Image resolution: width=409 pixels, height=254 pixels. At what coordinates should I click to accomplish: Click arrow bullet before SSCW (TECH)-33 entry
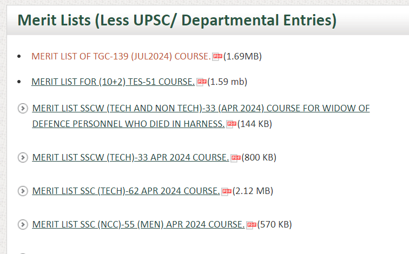23,157
